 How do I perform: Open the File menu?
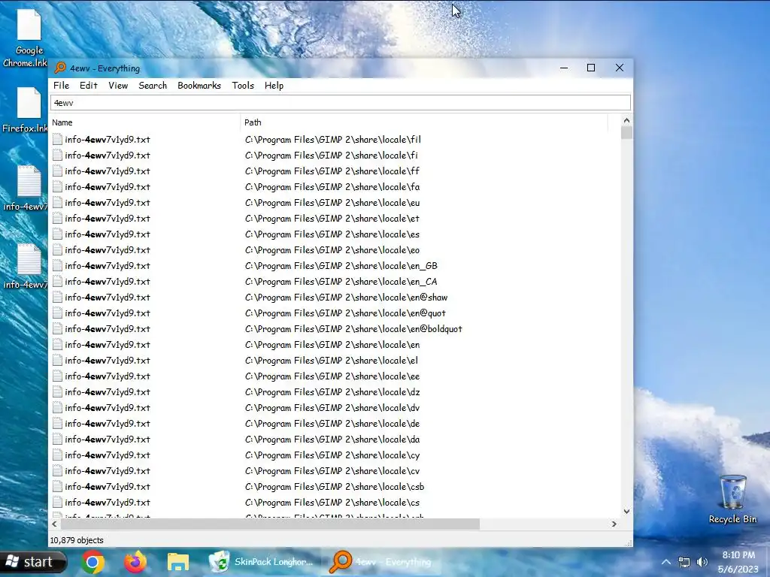62,86
